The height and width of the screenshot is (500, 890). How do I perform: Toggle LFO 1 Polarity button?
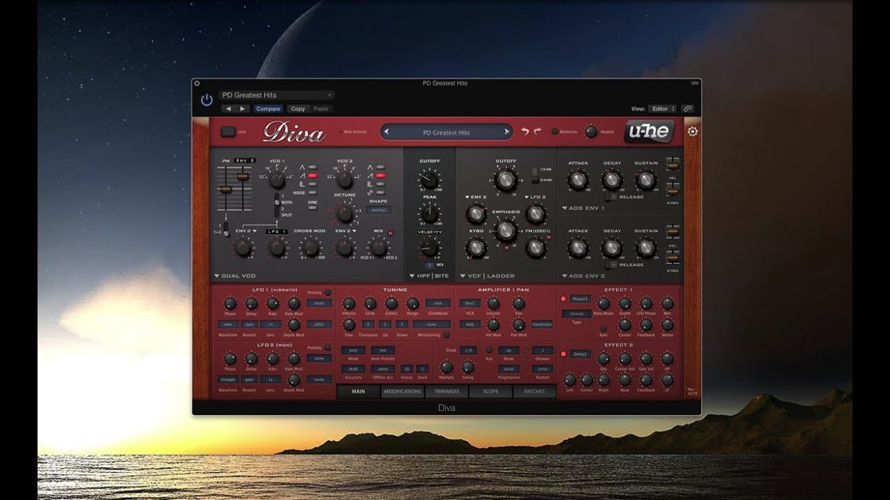[x=327, y=292]
